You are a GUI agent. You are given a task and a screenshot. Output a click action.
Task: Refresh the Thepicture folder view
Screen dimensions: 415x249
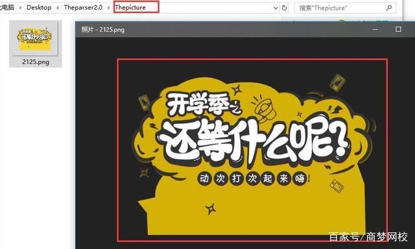[x=284, y=8]
